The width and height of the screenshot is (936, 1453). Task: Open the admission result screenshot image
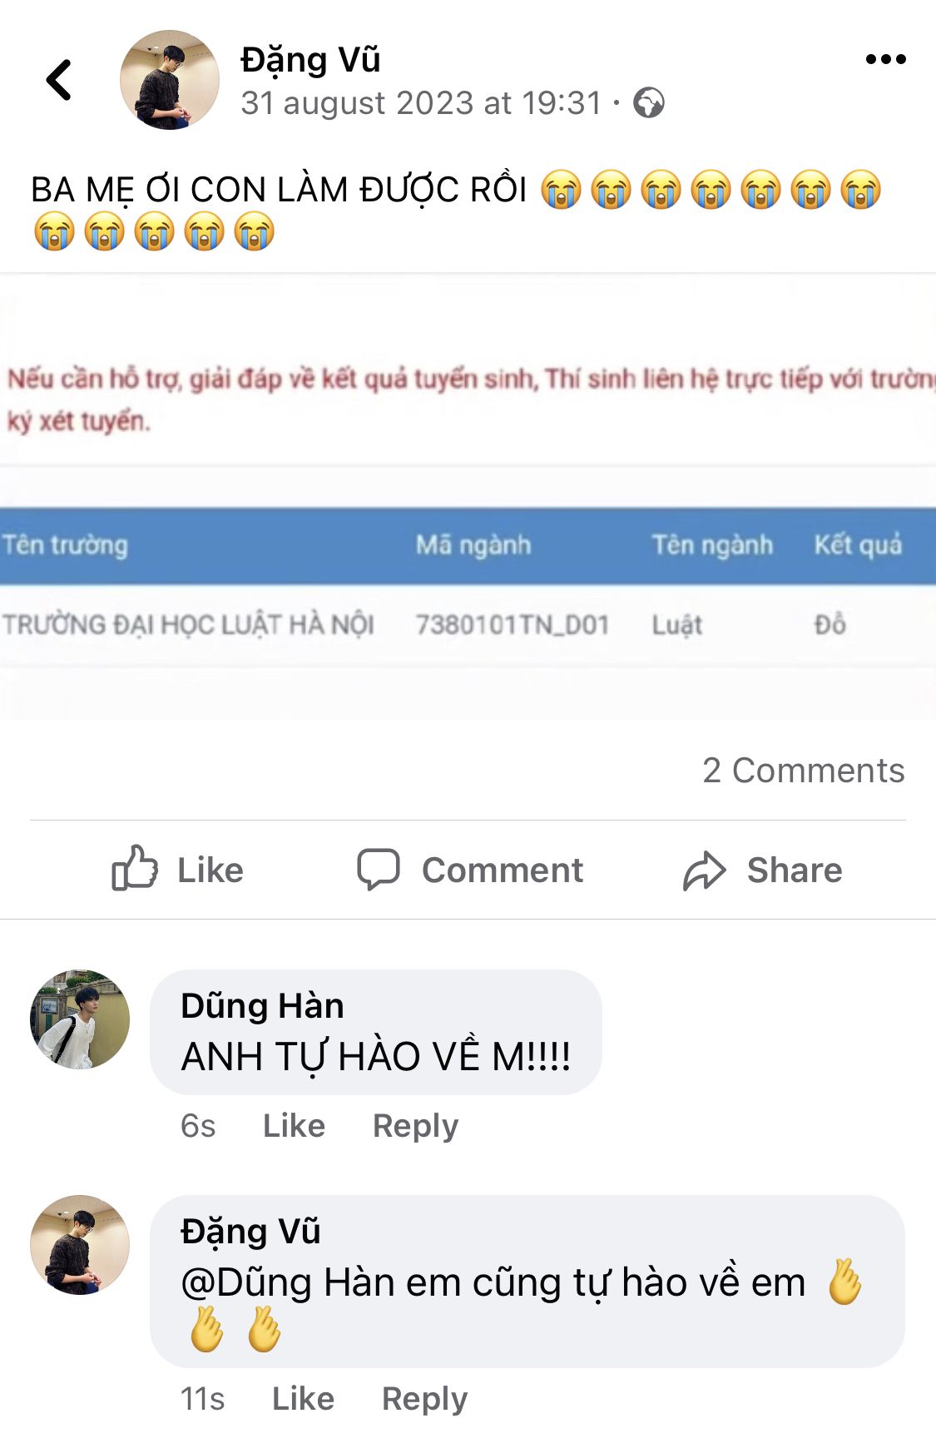tap(468, 498)
